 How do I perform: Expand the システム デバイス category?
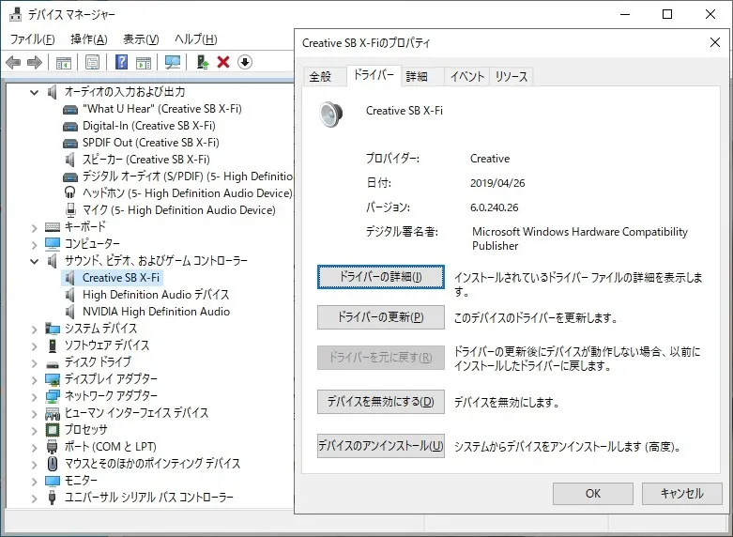click(x=34, y=330)
